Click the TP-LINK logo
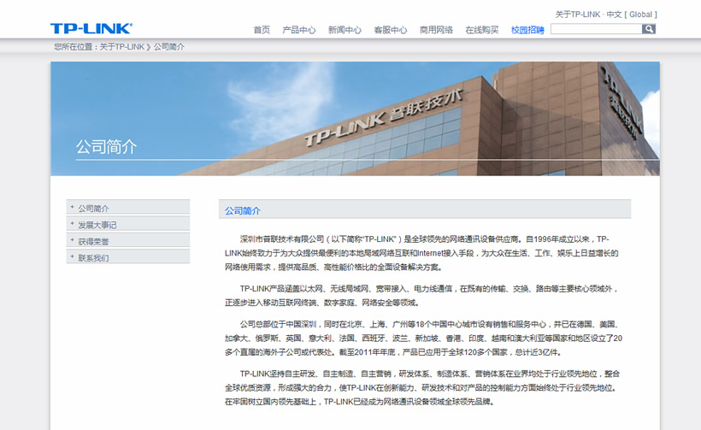This screenshot has height=430, width=701. point(91,28)
